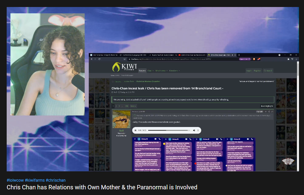Open the audio player three-dot options
Screen dimensions: 304x195
click(x=198, y=130)
